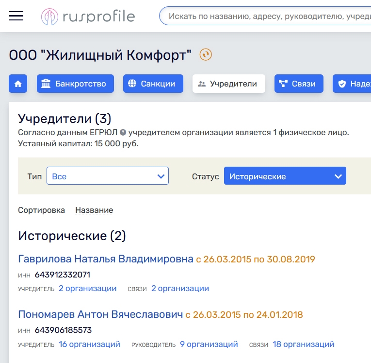View Гаврилова's связи 2 организации
Image resolution: width=371 pixels, height=363 pixels.
click(180, 288)
